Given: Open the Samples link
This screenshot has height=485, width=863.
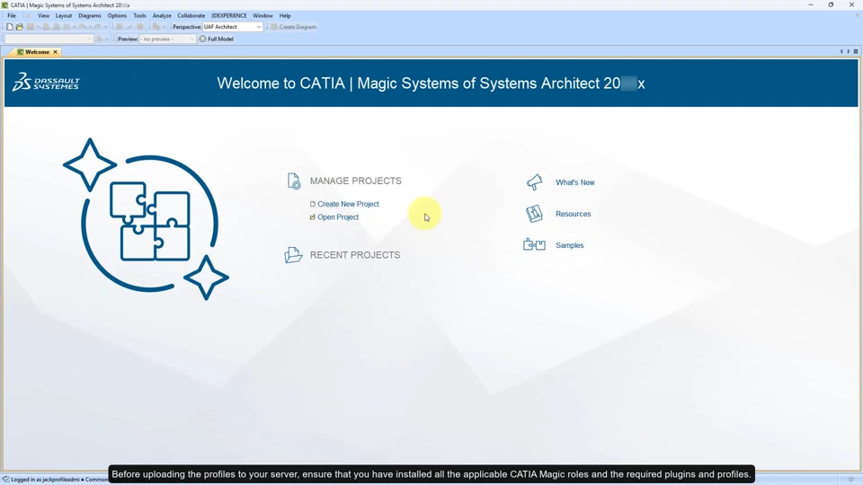Looking at the screenshot, I should (x=569, y=245).
